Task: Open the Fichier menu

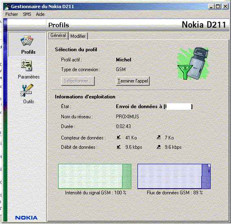Action: (x=11, y=14)
